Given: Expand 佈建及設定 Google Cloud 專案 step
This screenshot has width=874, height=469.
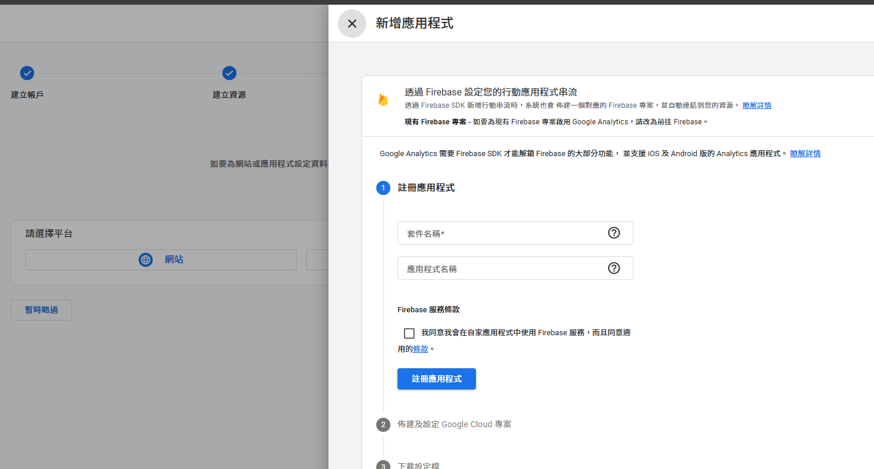Looking at the screenshot, I should click(x=454, y=424).
